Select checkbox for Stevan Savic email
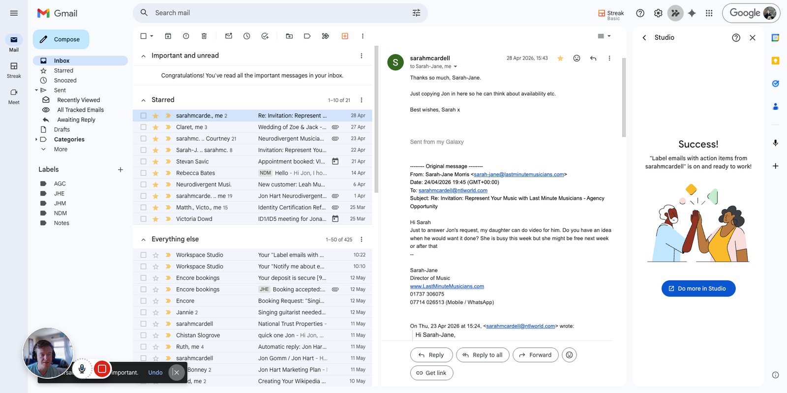Viewport: 787px width, 393px height. (144, 161)
